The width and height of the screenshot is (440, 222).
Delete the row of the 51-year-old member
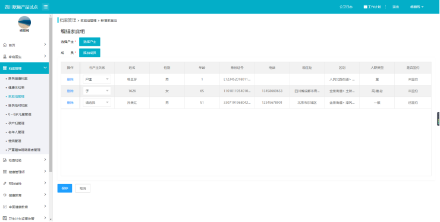click(x=70, y=103)
